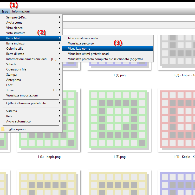Expand the Sempre Q-Dir... submenu
The height and width of the screenshot is (195, 195).
(x=31, y=17)
